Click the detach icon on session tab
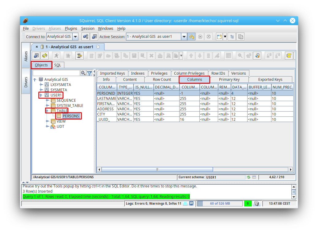 tap(98, 47)
